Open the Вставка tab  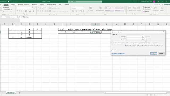13,5
